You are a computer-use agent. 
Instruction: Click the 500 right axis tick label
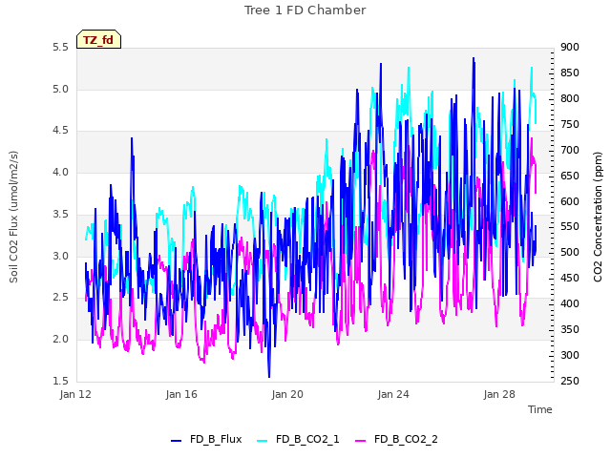(570, 252)
